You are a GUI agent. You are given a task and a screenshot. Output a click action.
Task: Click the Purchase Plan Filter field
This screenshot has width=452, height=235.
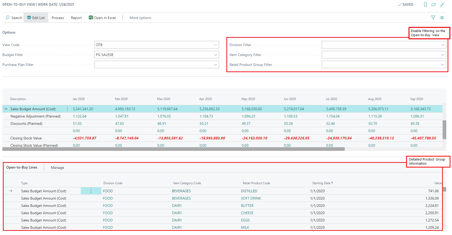pos(154,65)
